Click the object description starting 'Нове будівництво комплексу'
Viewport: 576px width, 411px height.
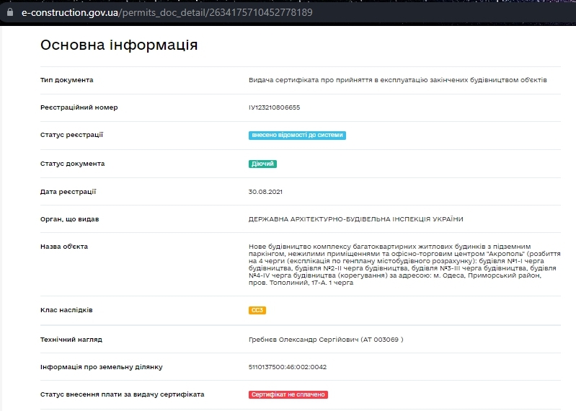pyautogui.click(x=404, y=265)
